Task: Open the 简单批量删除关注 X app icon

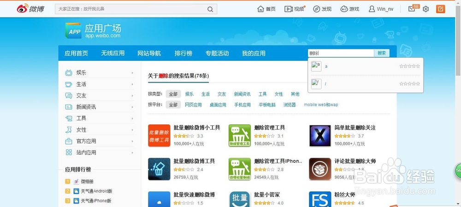Action: point(320,136)
